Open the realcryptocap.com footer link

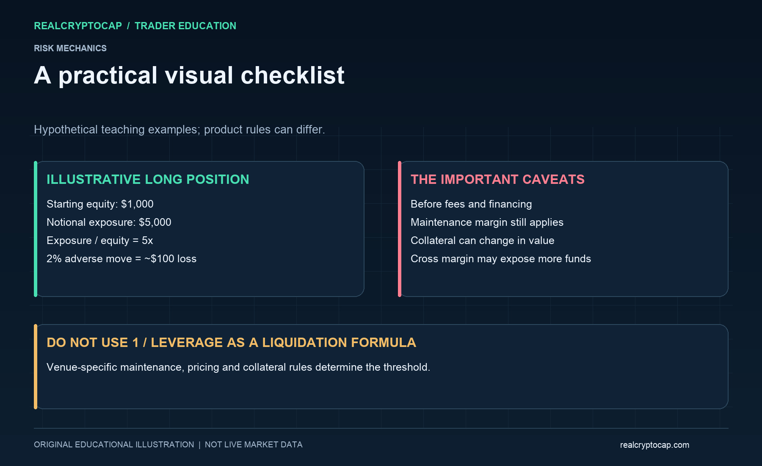click(x=654, y=445)
